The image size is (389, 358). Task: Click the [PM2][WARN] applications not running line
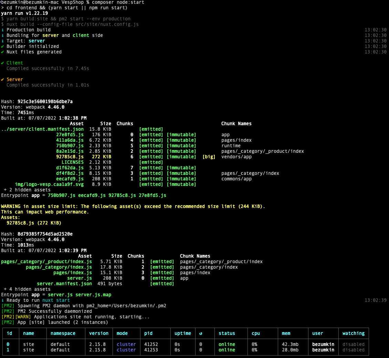coord(75,317)
